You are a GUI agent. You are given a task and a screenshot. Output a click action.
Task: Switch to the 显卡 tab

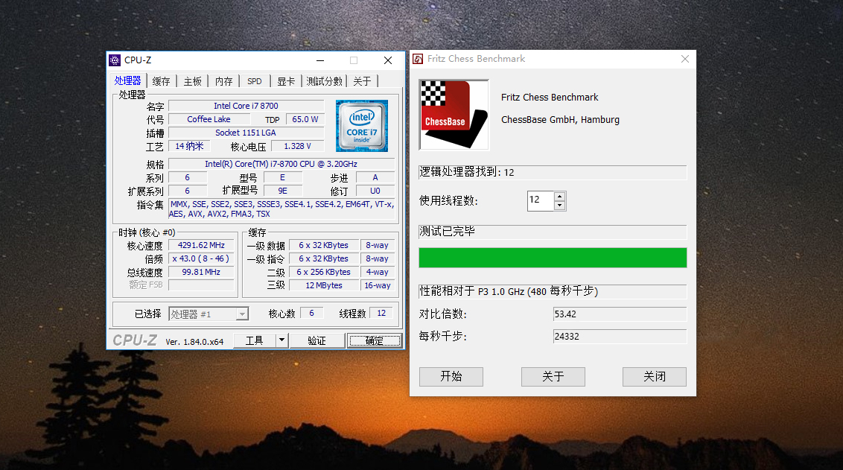[x=286, y=81]
